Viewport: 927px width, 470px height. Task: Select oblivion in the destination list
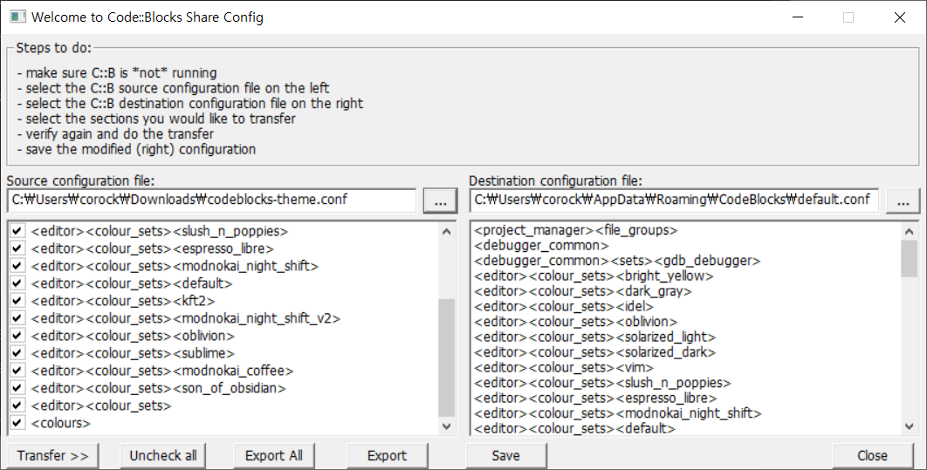coord(576,323)
